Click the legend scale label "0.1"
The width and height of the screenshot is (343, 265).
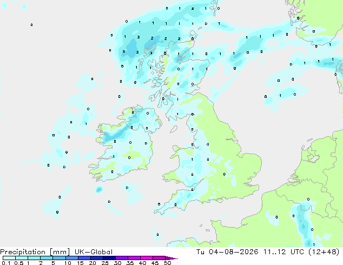tap(6, 263)
